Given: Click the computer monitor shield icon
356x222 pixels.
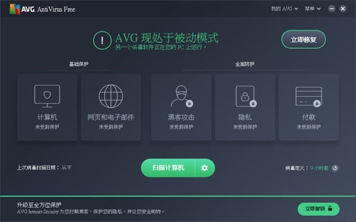Looking at the screenshot, I should click(47, 96).
